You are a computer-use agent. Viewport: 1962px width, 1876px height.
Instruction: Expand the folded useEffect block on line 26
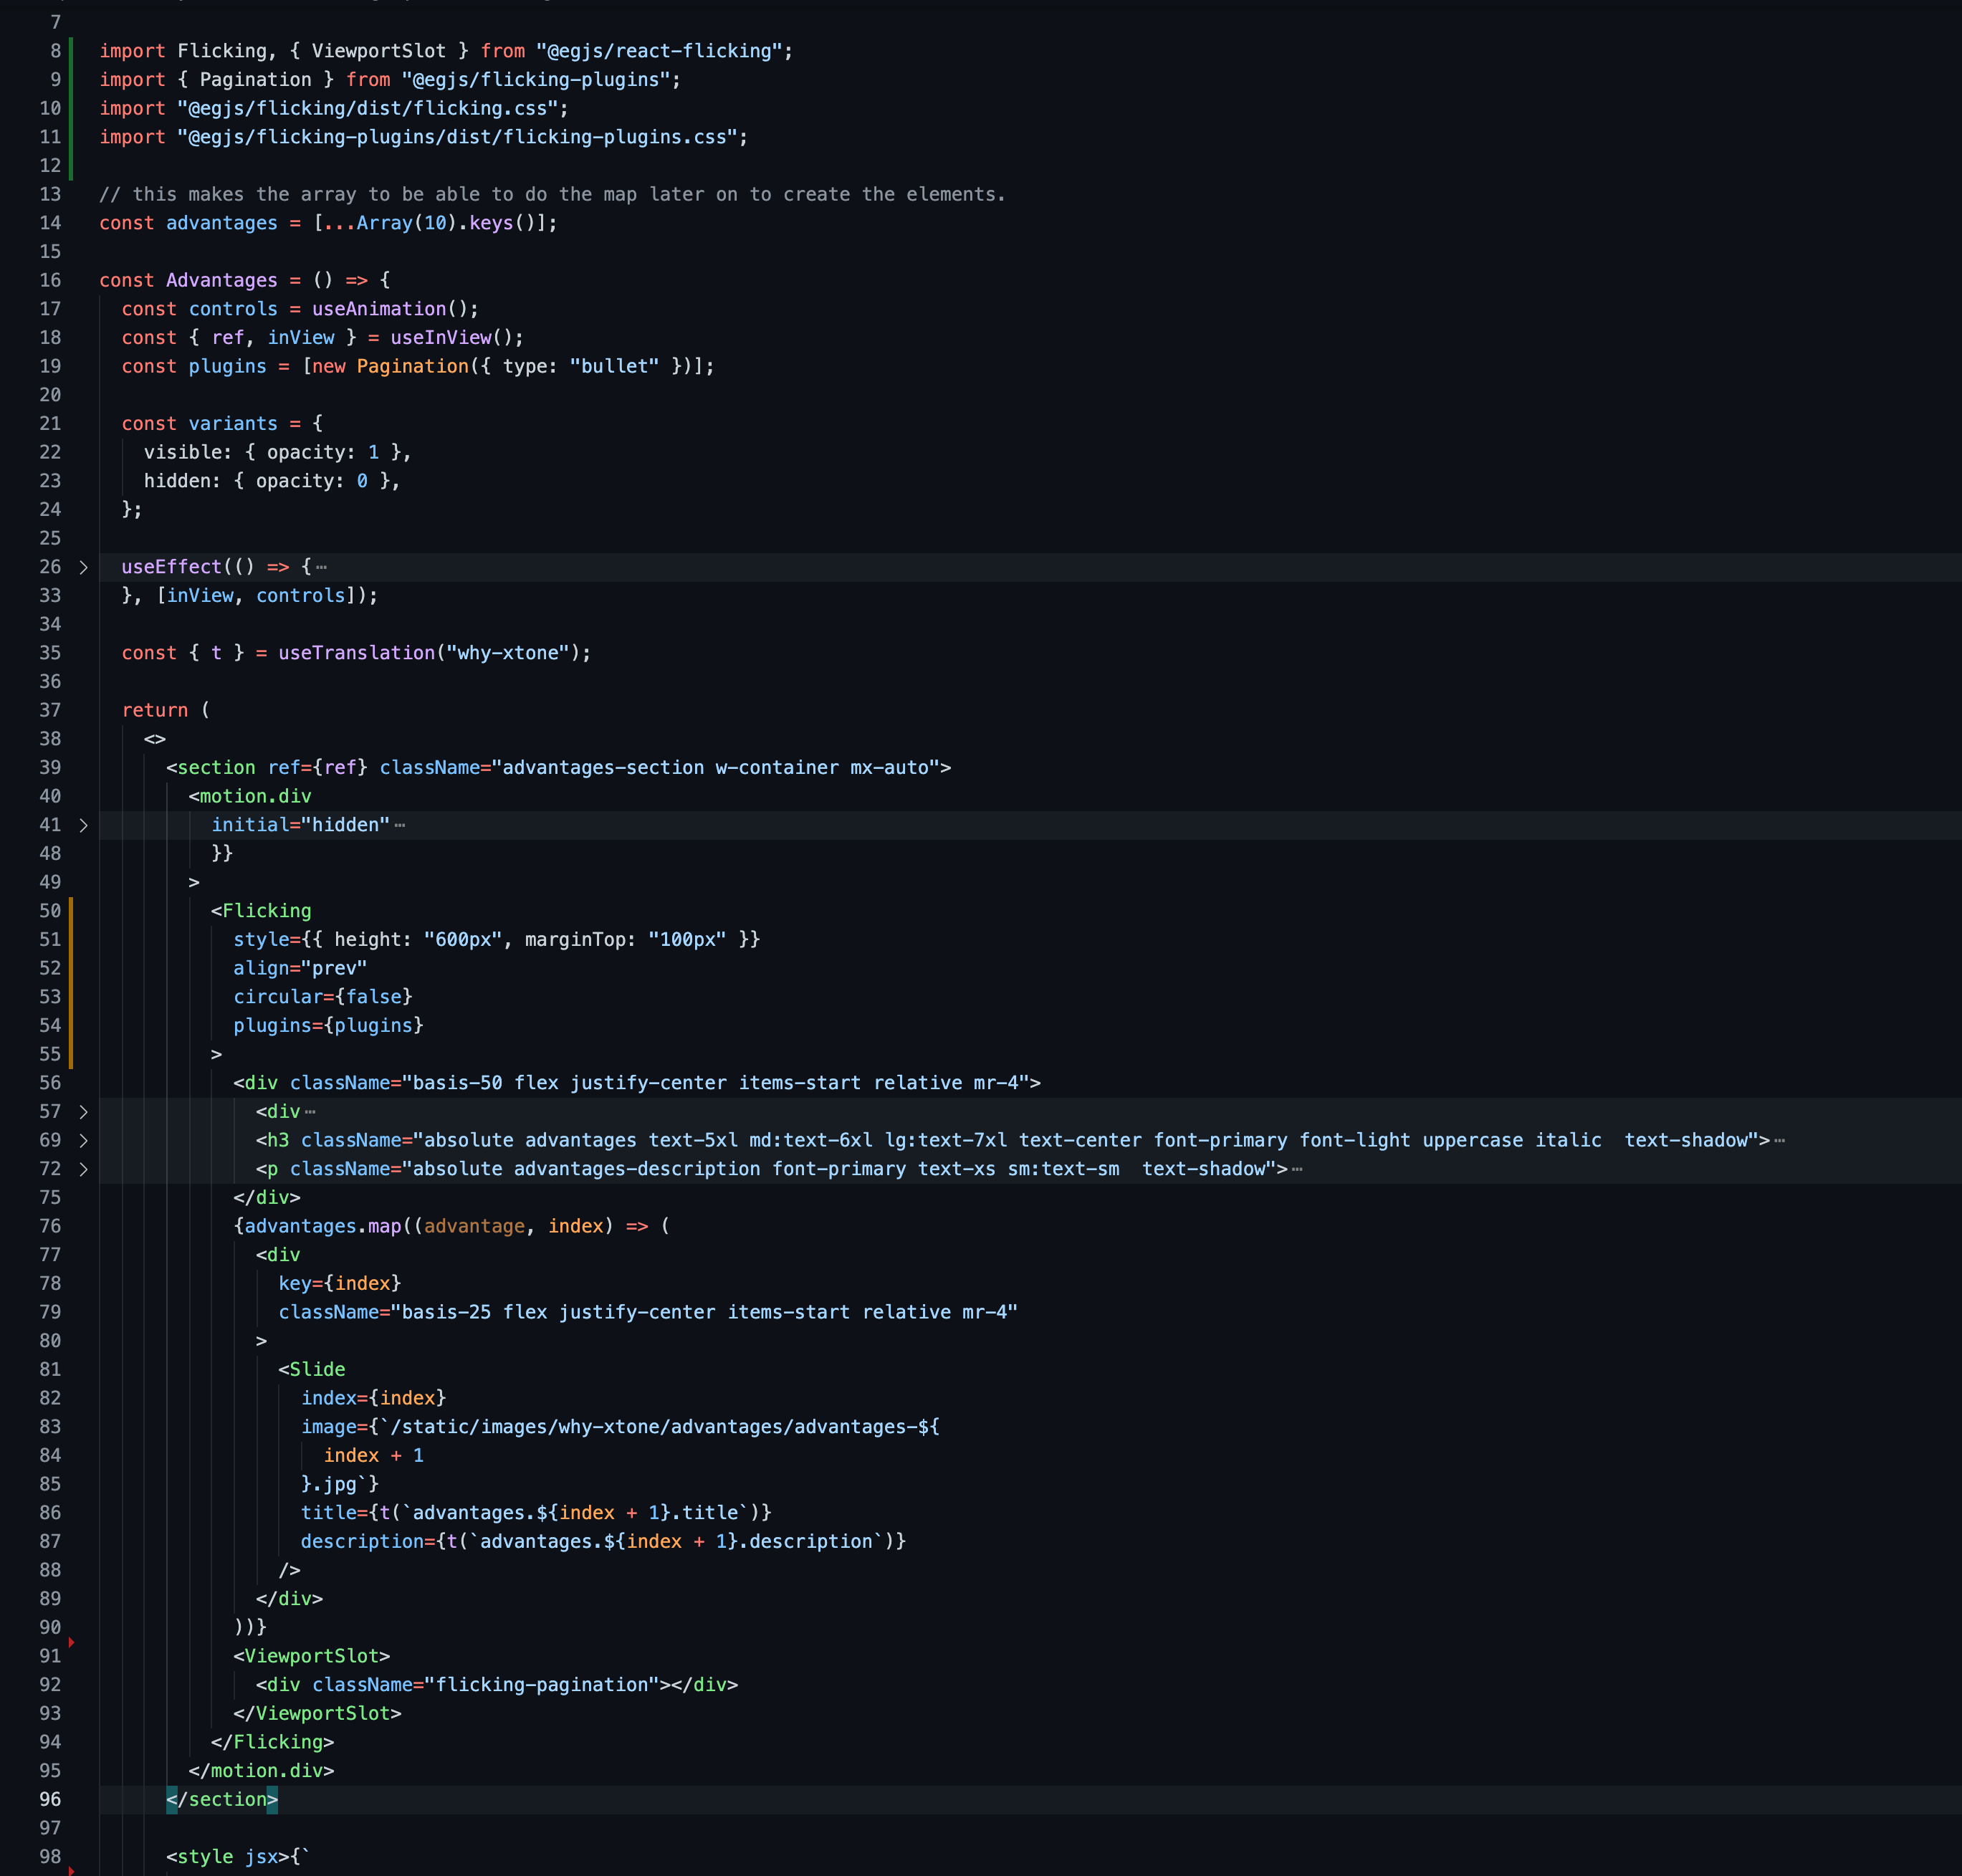(84, 566)
